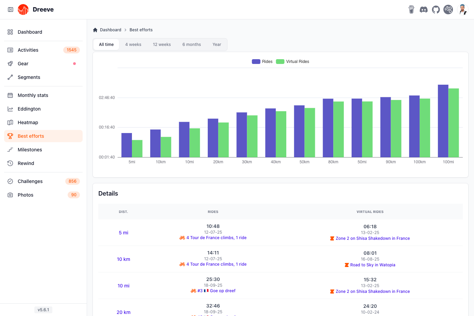Screen dimensions: 474x316
Task: Click the purple Rides bar for 100mi
Action: 443,121
